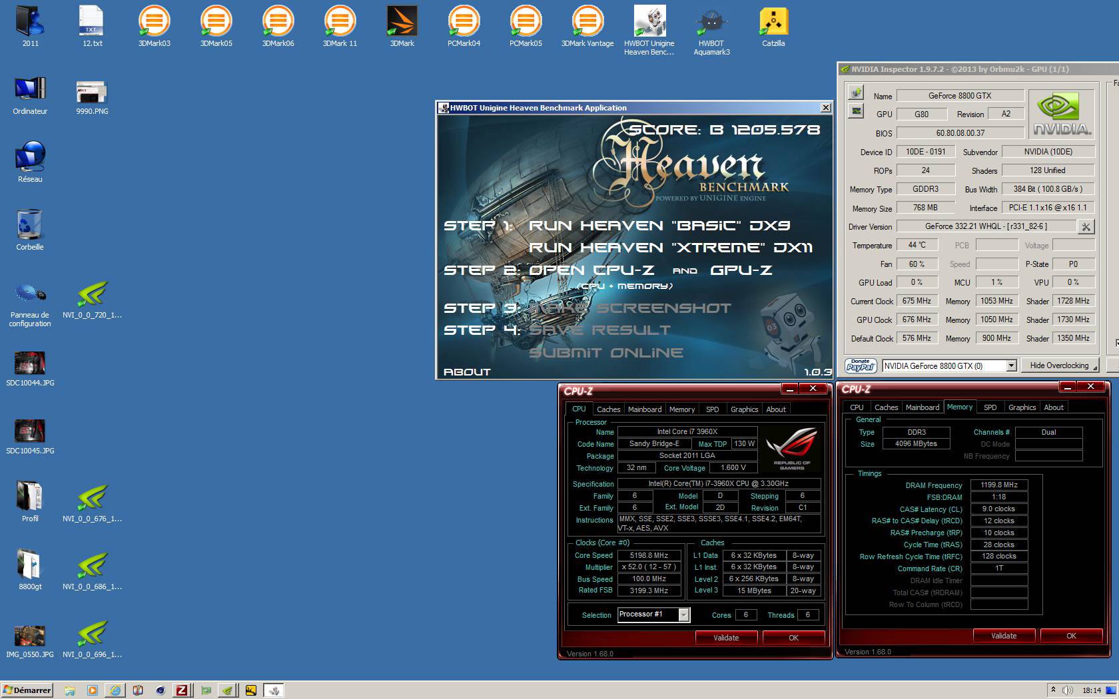Launch the Catzilla desktop icon
This screenshot has height=699, width=1119.
pos(773,25)
